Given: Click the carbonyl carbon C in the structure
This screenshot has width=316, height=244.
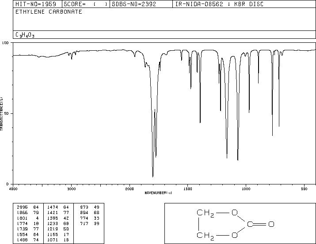Looking at the screenshot, I should coord(250,224).
